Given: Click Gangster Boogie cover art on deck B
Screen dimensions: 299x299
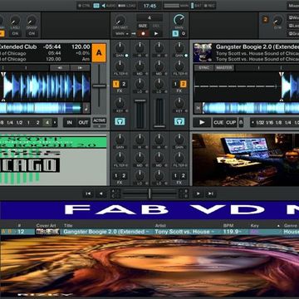Looking at the screenshot, I should 203,52.
